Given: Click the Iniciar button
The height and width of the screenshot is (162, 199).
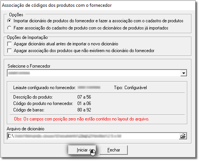Looking at the screenshot, I should point(82,150).
